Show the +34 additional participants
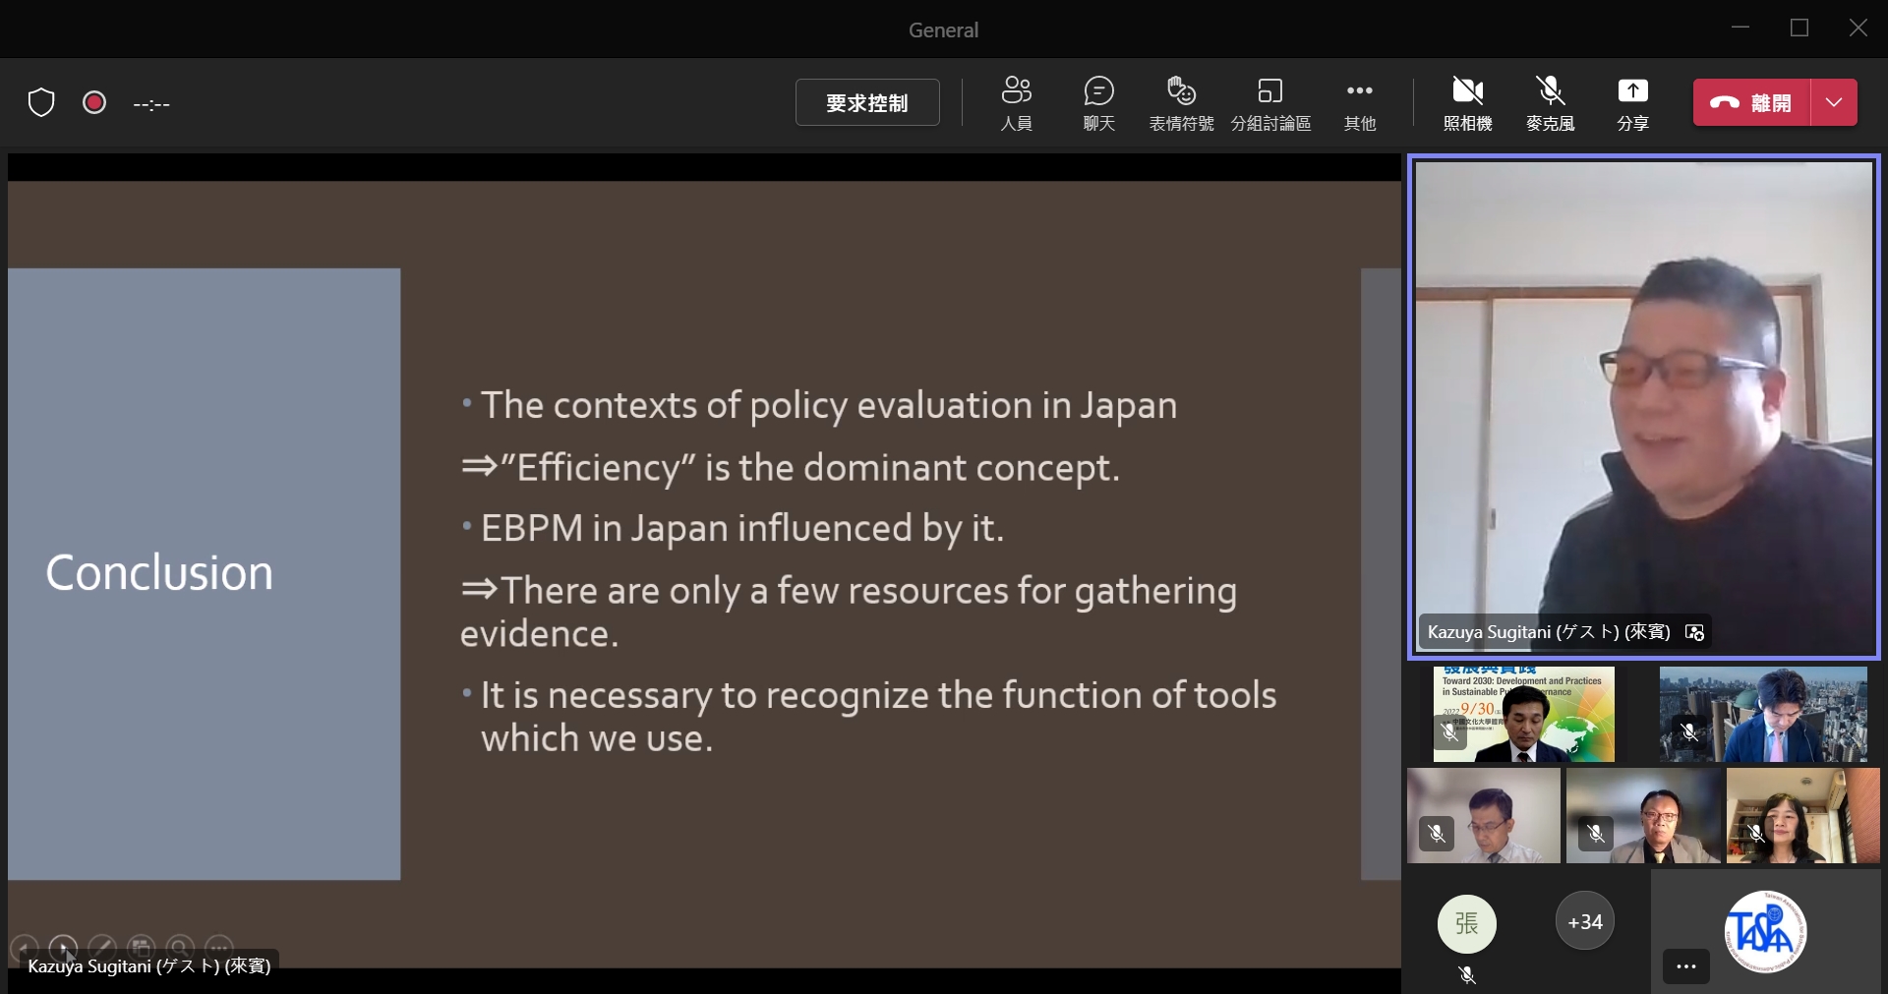Screen dimensions: 1888x994 point(1584,922)
